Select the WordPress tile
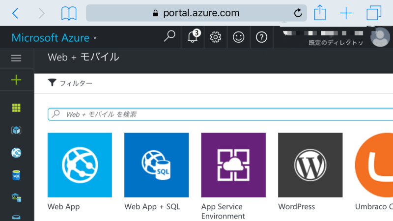This screenshot has height=221, width=393. click(310, 165)
